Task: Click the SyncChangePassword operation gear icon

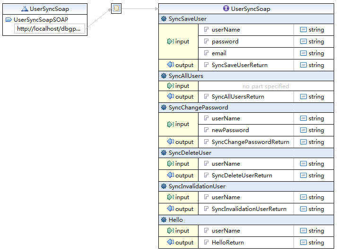Action: tap(164, 107)
